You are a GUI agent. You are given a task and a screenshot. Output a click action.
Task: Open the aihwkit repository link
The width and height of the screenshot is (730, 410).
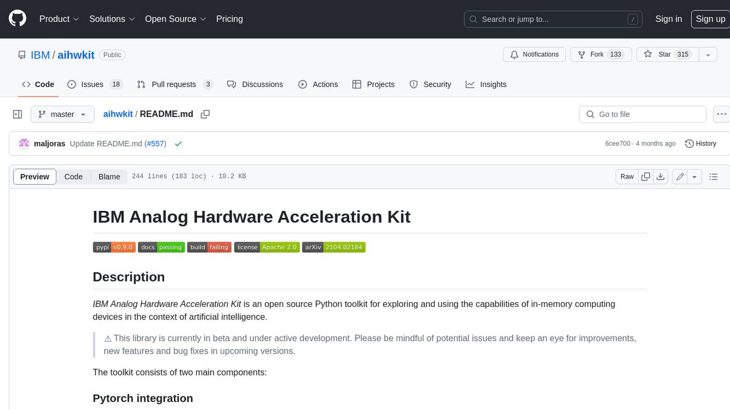coord(76,55)
